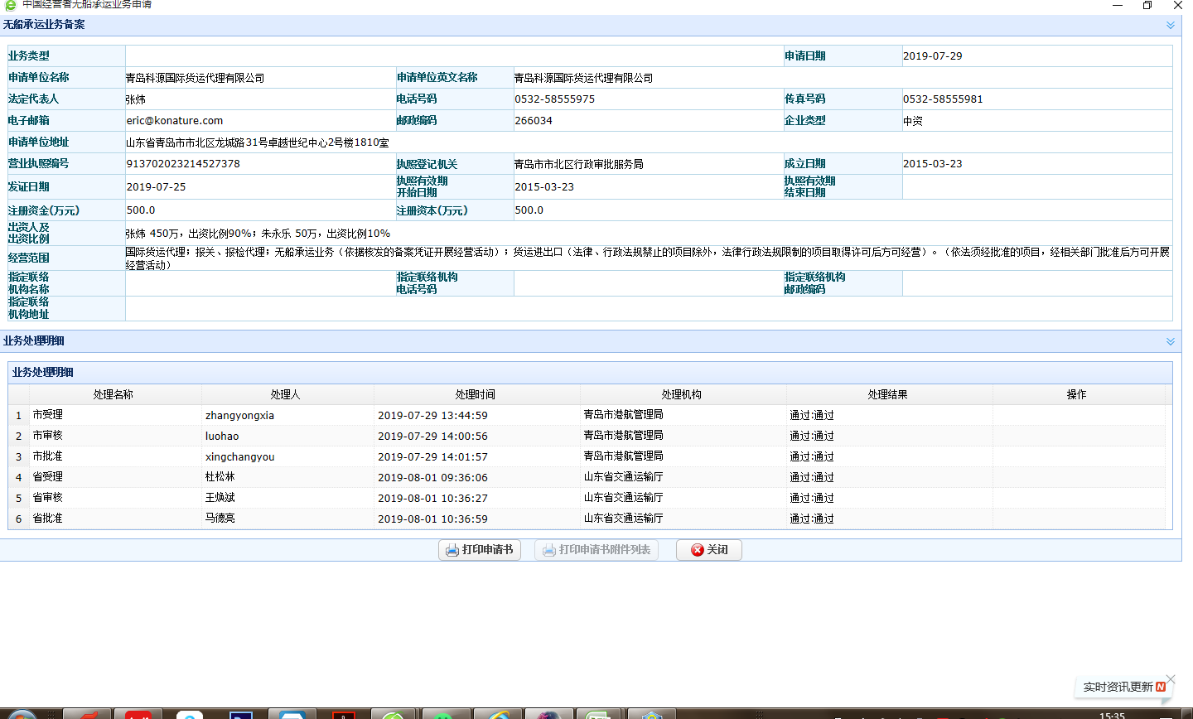Viewport: 1193px width, 719px height.
Task: Click the license number 913702023214527378
Action: point(183,164)
